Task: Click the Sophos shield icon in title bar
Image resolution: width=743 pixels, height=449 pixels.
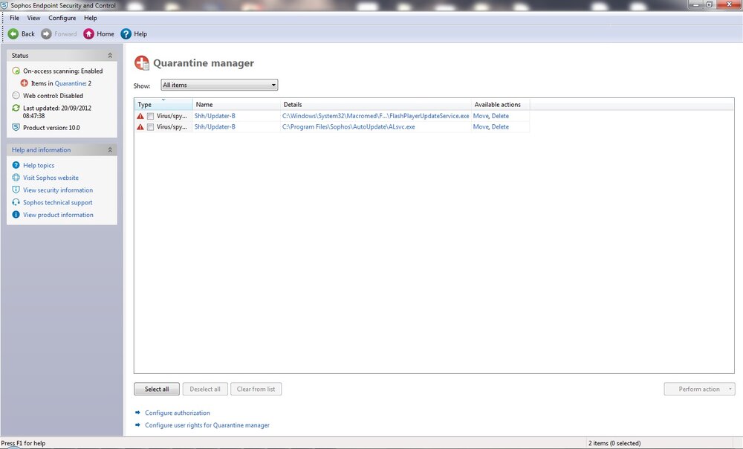Action: tap(4, 5)
